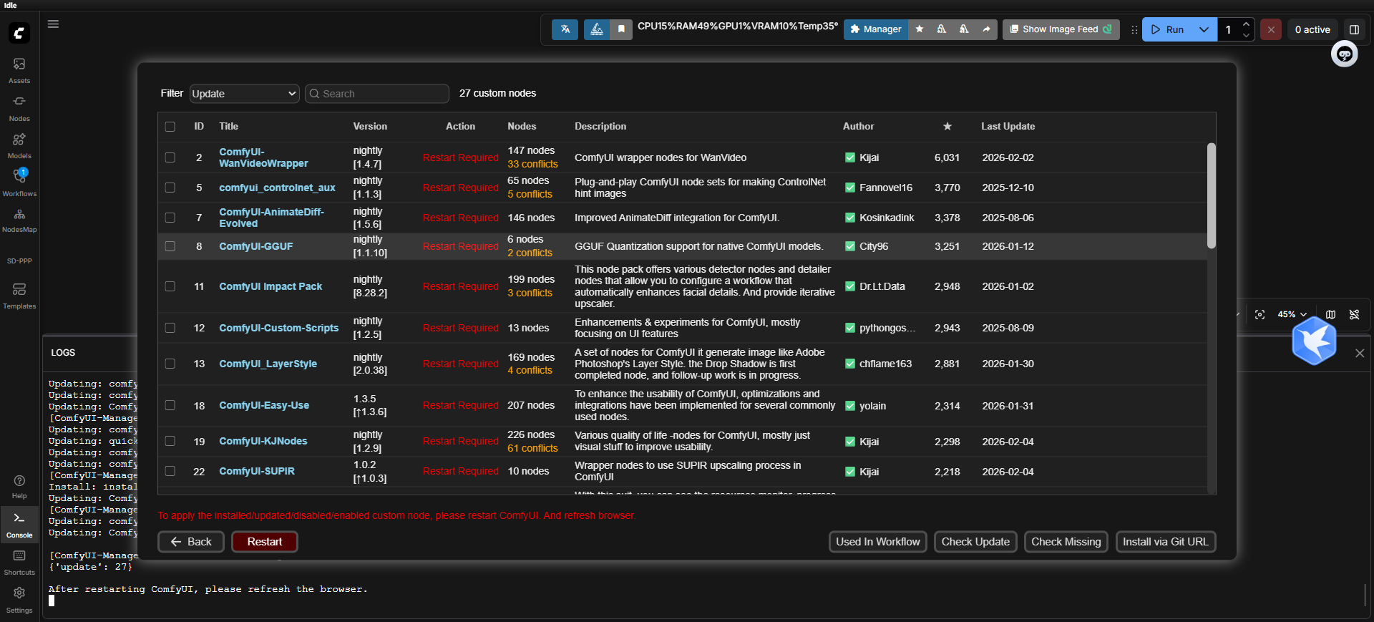Viewport: 1374px width, 622px height.
Task: Open the ComfyUI-KJNodes title link
Action: (x=263, y=442)
